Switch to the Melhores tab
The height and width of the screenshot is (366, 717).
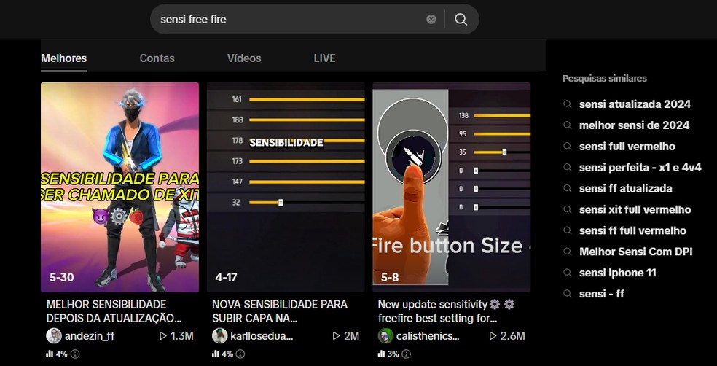(64, 58)
